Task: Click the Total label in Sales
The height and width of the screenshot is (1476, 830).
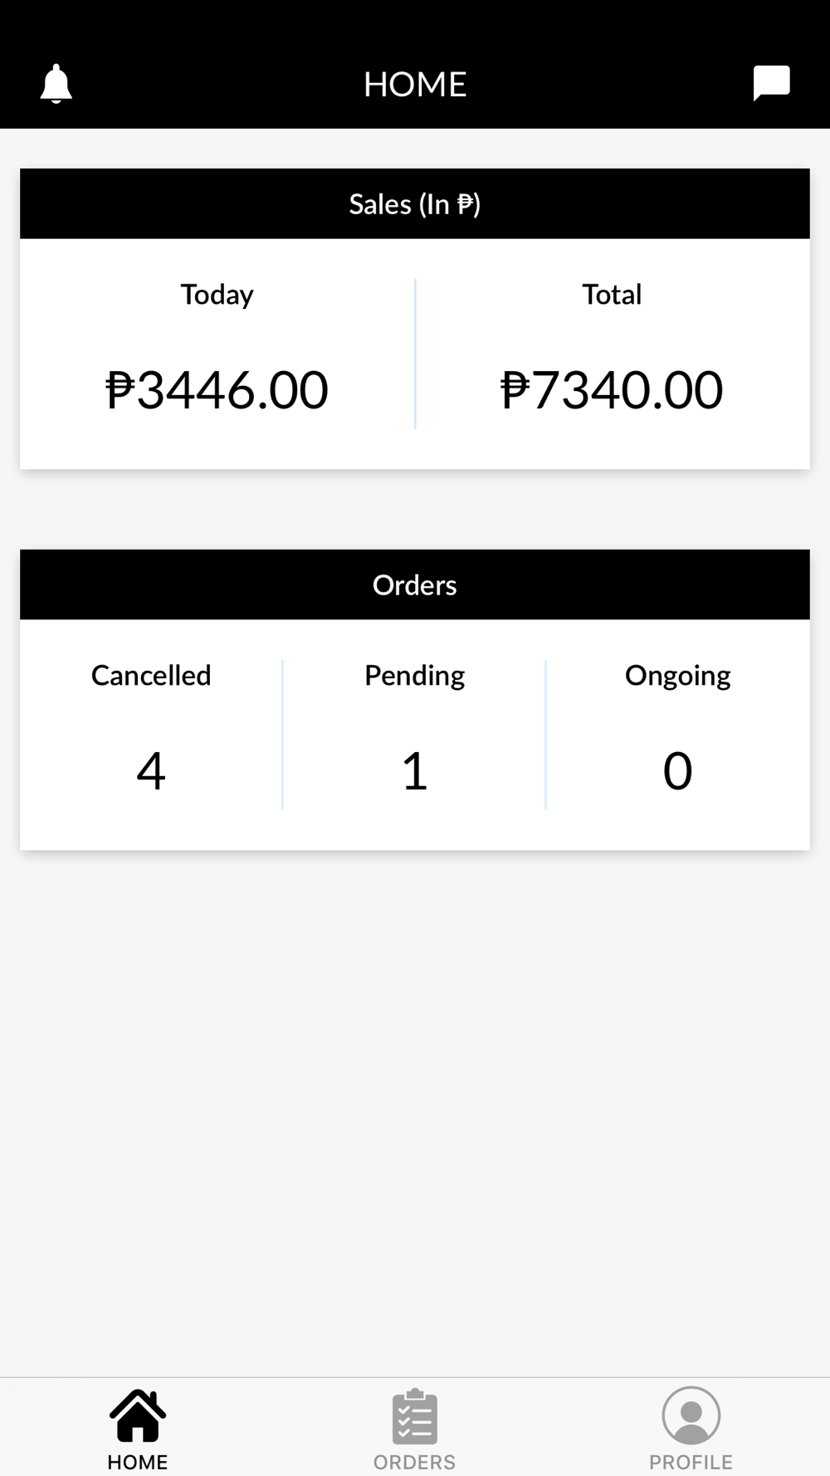Action: coord(612,295)
